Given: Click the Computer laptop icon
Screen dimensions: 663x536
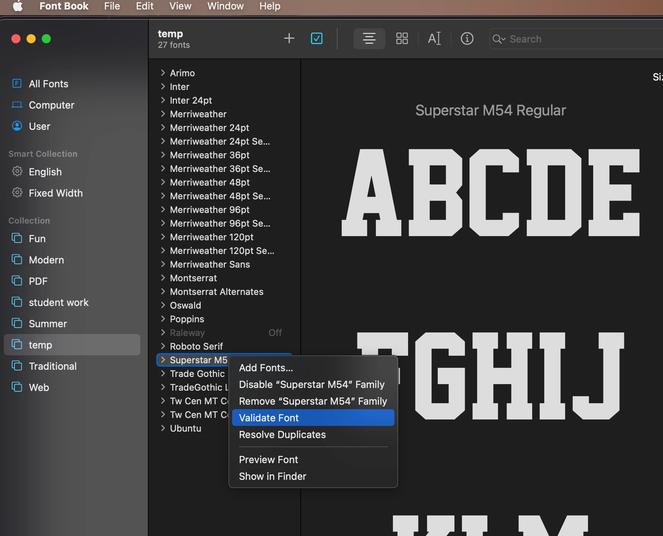Looking at the screenshot, I should point(17,105).
